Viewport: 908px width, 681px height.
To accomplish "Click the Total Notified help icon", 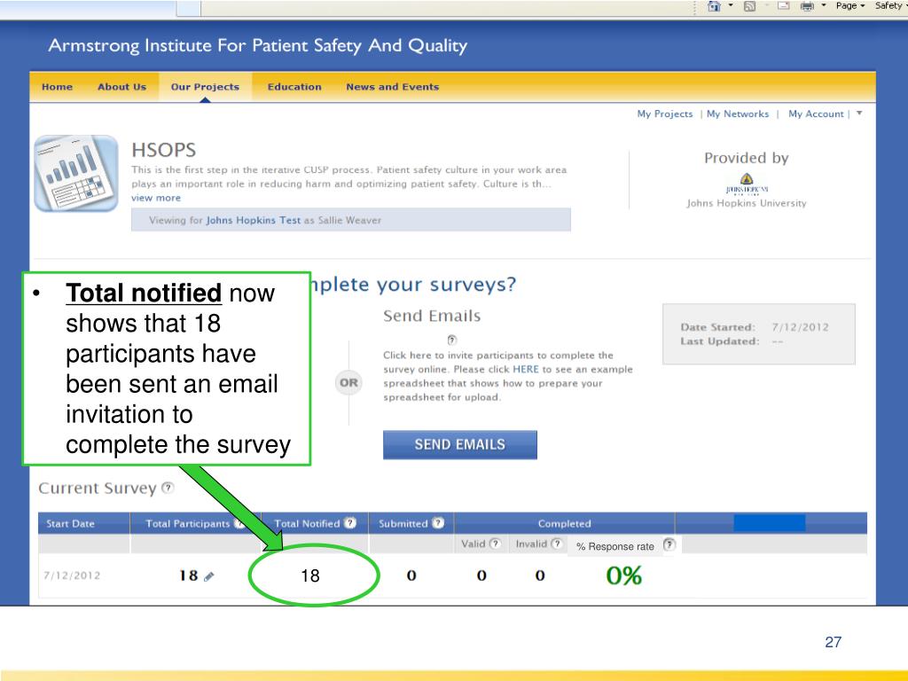I will click(349, 523).
